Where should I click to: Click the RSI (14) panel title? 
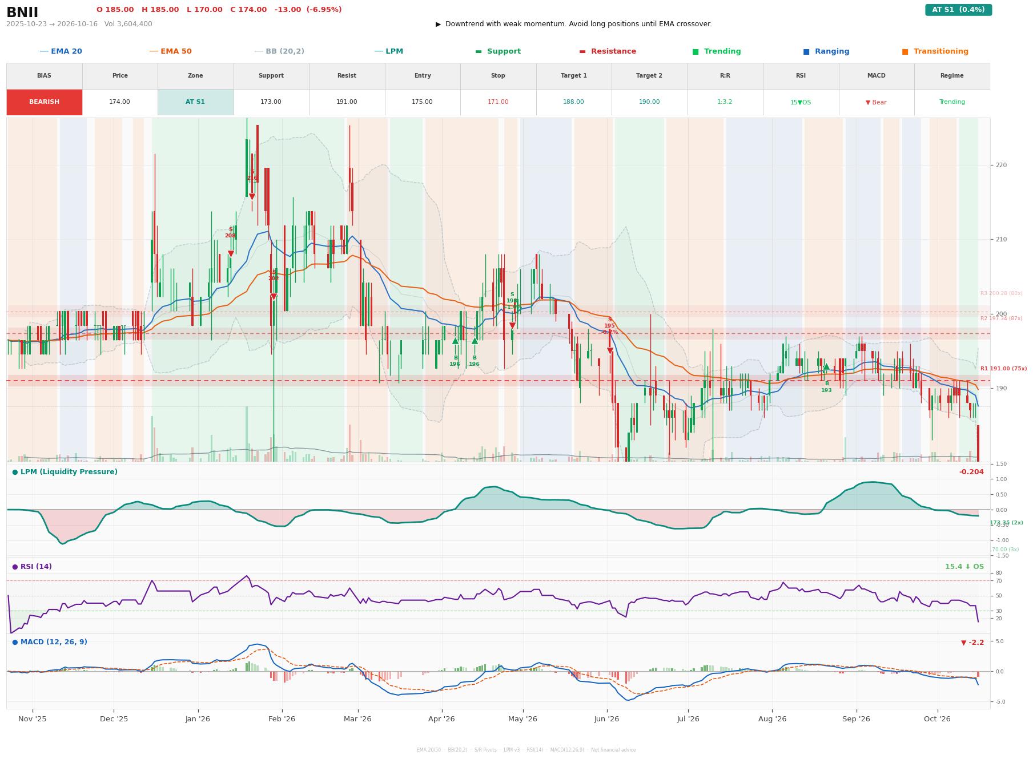(x=32, y=567)
